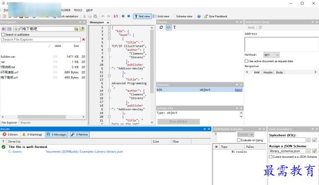
Task: Click the cut scissors icon
Action: point(84,16)
